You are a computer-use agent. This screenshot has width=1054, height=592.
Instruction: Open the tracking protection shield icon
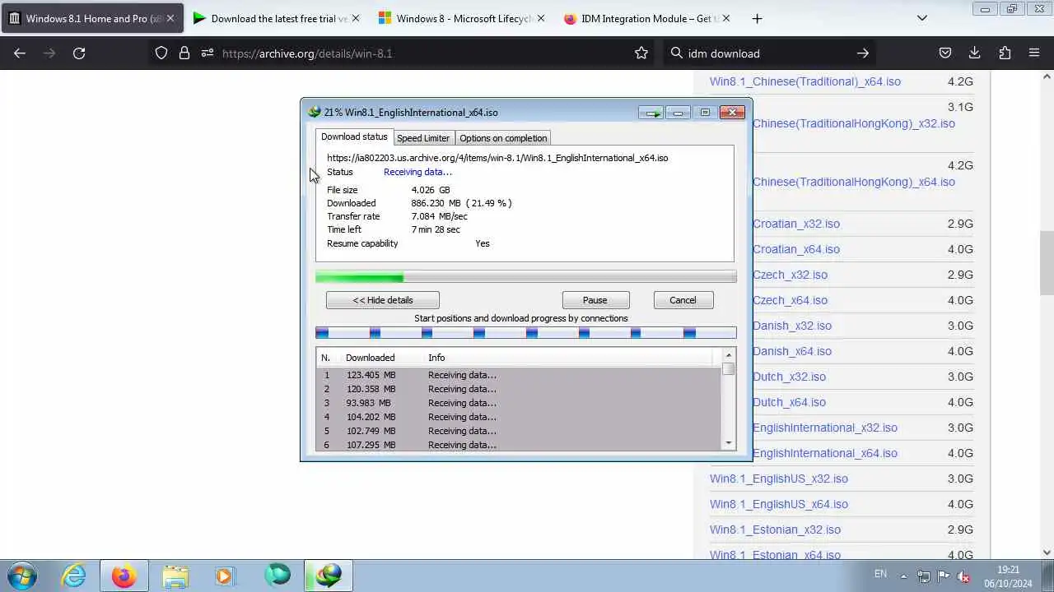(x=161, y=53)
